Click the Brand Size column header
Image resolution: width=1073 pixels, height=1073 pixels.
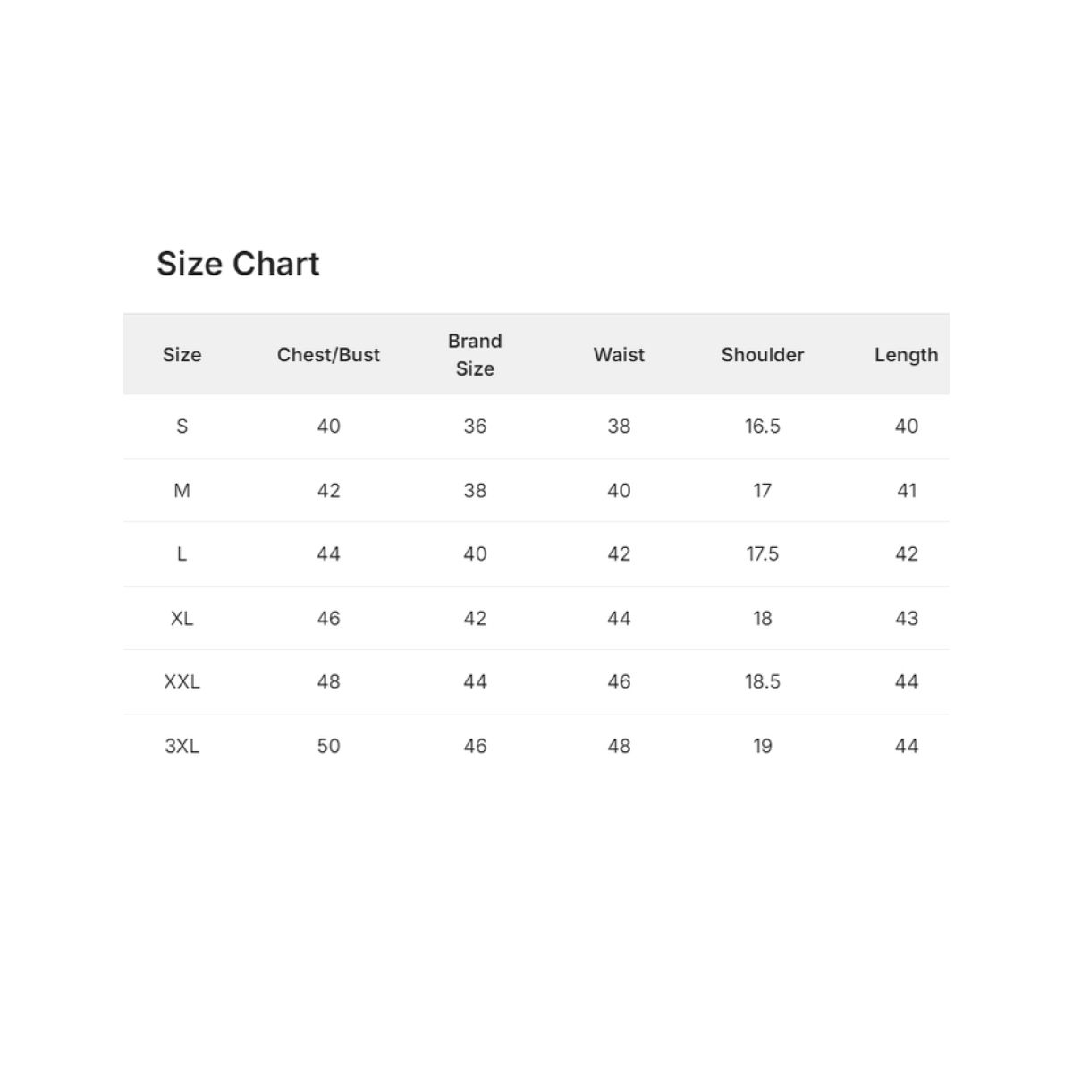click(x=475, y=355)
